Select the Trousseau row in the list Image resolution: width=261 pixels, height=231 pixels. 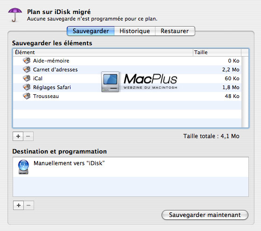click(x=127, y=96)
